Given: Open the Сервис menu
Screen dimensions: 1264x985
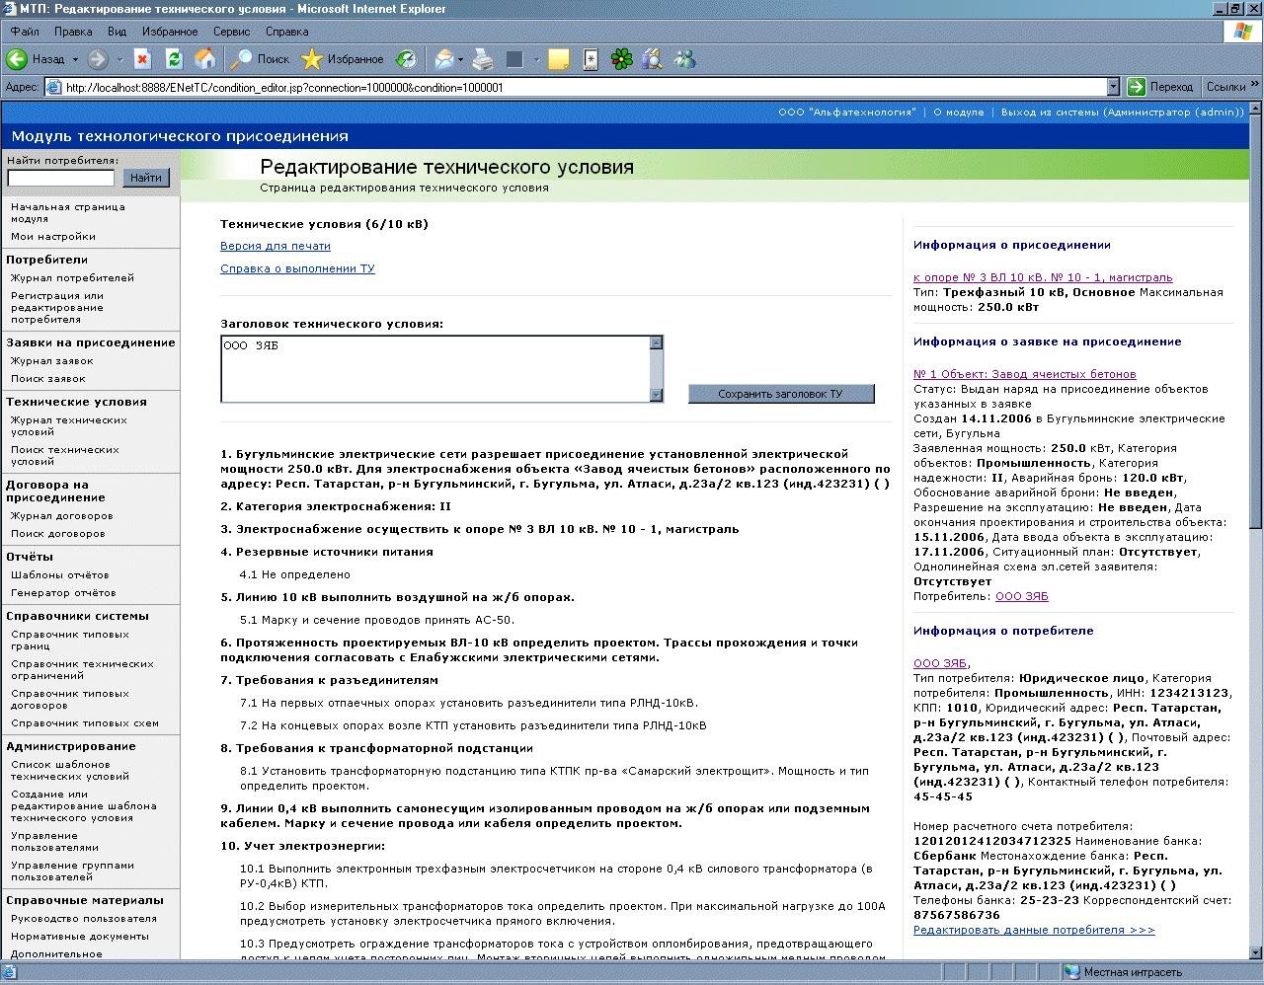Looking at the screenshot, I should pyautogui.click(x=231, y=32).
